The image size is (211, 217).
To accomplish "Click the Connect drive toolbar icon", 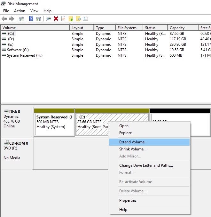I will (48, 19).
